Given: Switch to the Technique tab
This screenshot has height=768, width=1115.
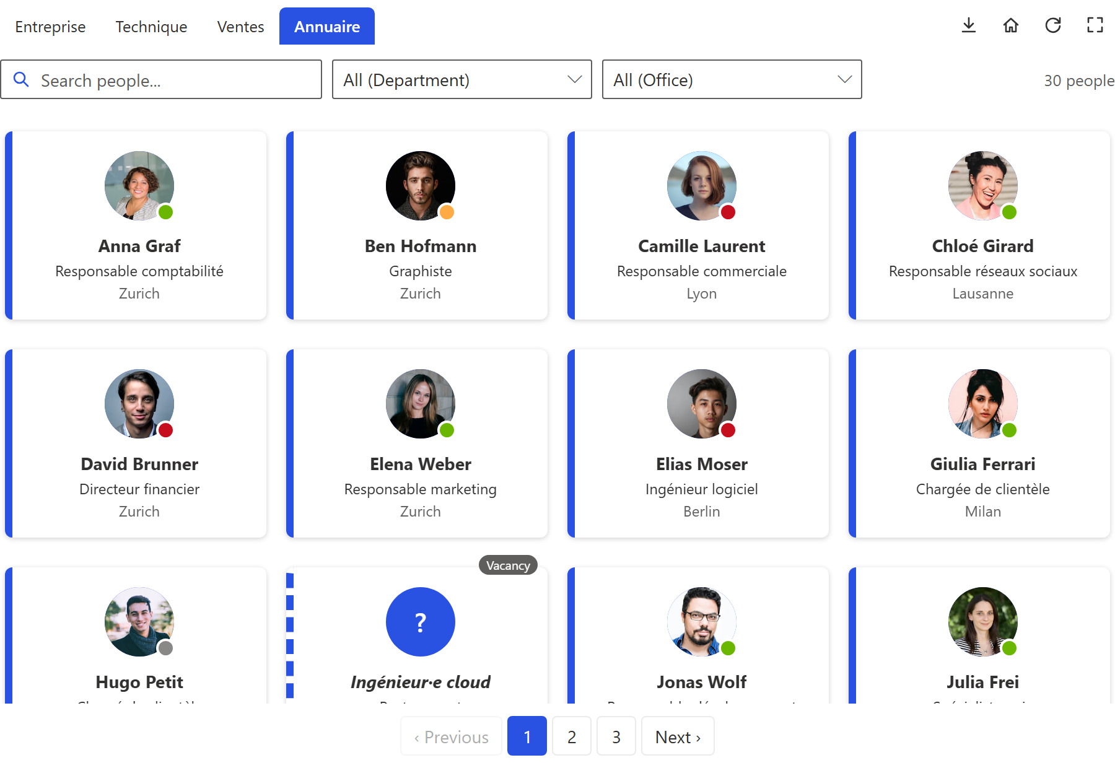Looking at the screenshot, I should [x=151, y=27].
